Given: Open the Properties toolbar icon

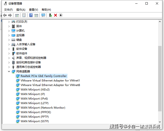Looking at the screenshot, I should pyautogui.click(x=24, y=15).
